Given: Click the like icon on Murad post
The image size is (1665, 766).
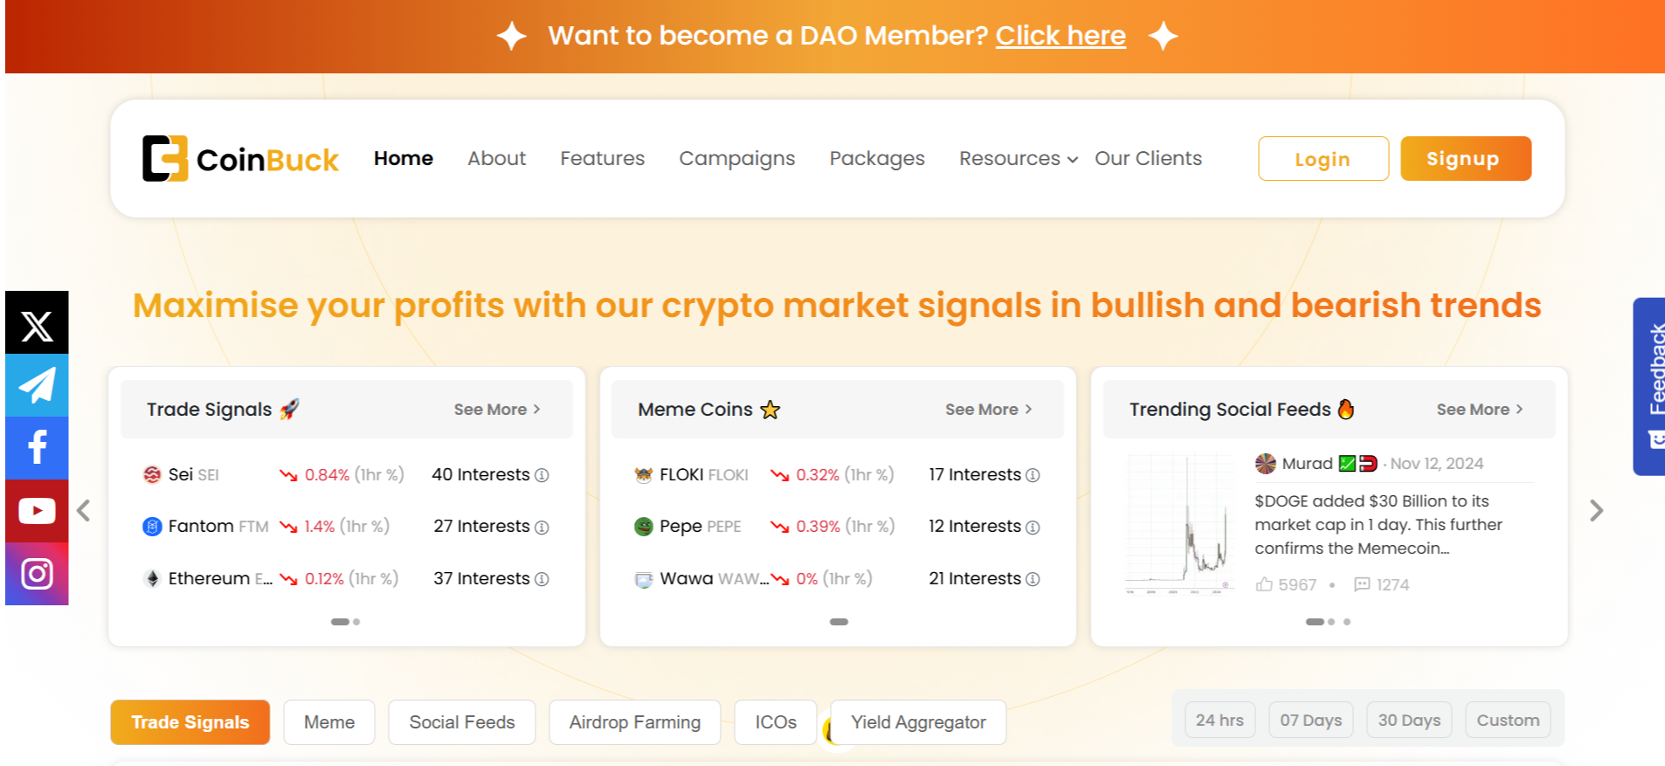Looking at the screenshot, I should coord(1264,584).
